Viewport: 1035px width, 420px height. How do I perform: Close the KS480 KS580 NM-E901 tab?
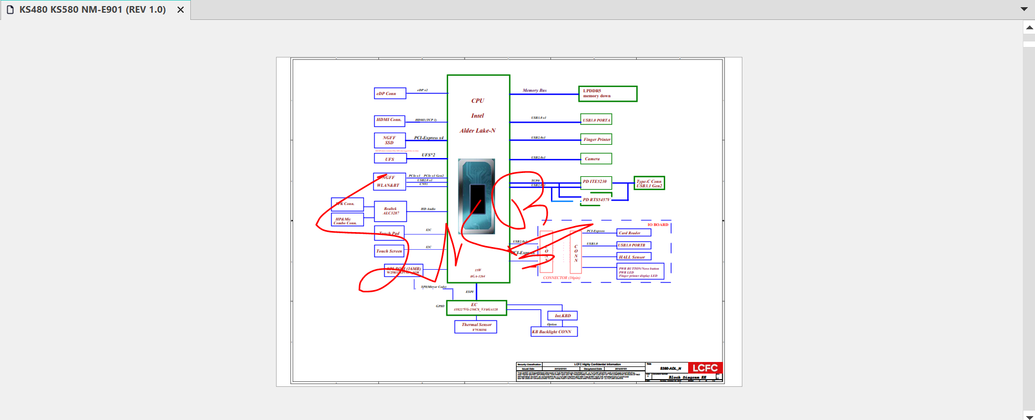[x=180, y=10]
